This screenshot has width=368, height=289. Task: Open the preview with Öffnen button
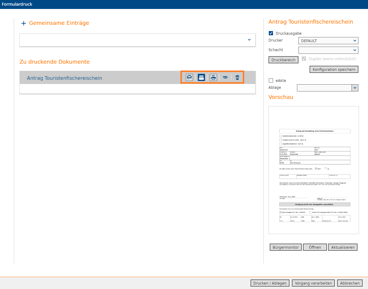tap(315, 247)
